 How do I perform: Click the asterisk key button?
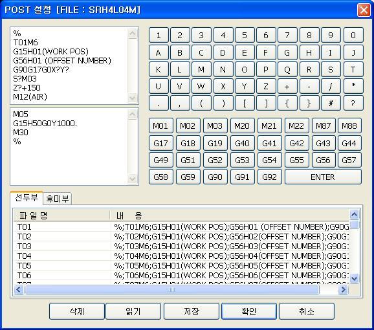point(353,86)
